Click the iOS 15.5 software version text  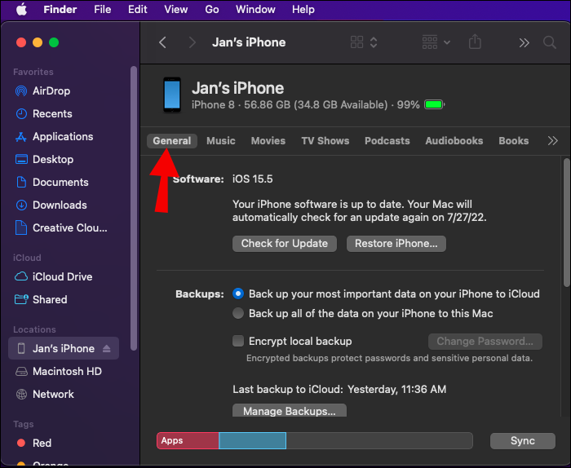[x=252, y=179]
